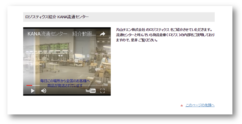Play the KANA流通センター video

pos(33,91)
